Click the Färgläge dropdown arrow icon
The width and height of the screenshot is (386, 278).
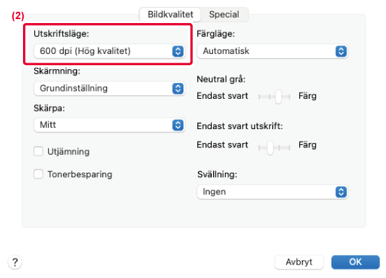click(341, 51)
